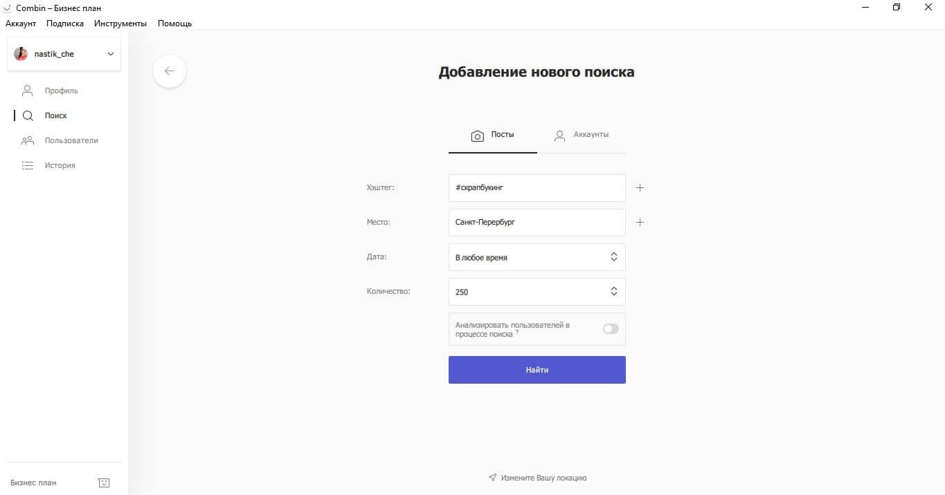The image size is (945, 495).
Task: Click the nastik_che profile avatar
Action: point(21,54)
